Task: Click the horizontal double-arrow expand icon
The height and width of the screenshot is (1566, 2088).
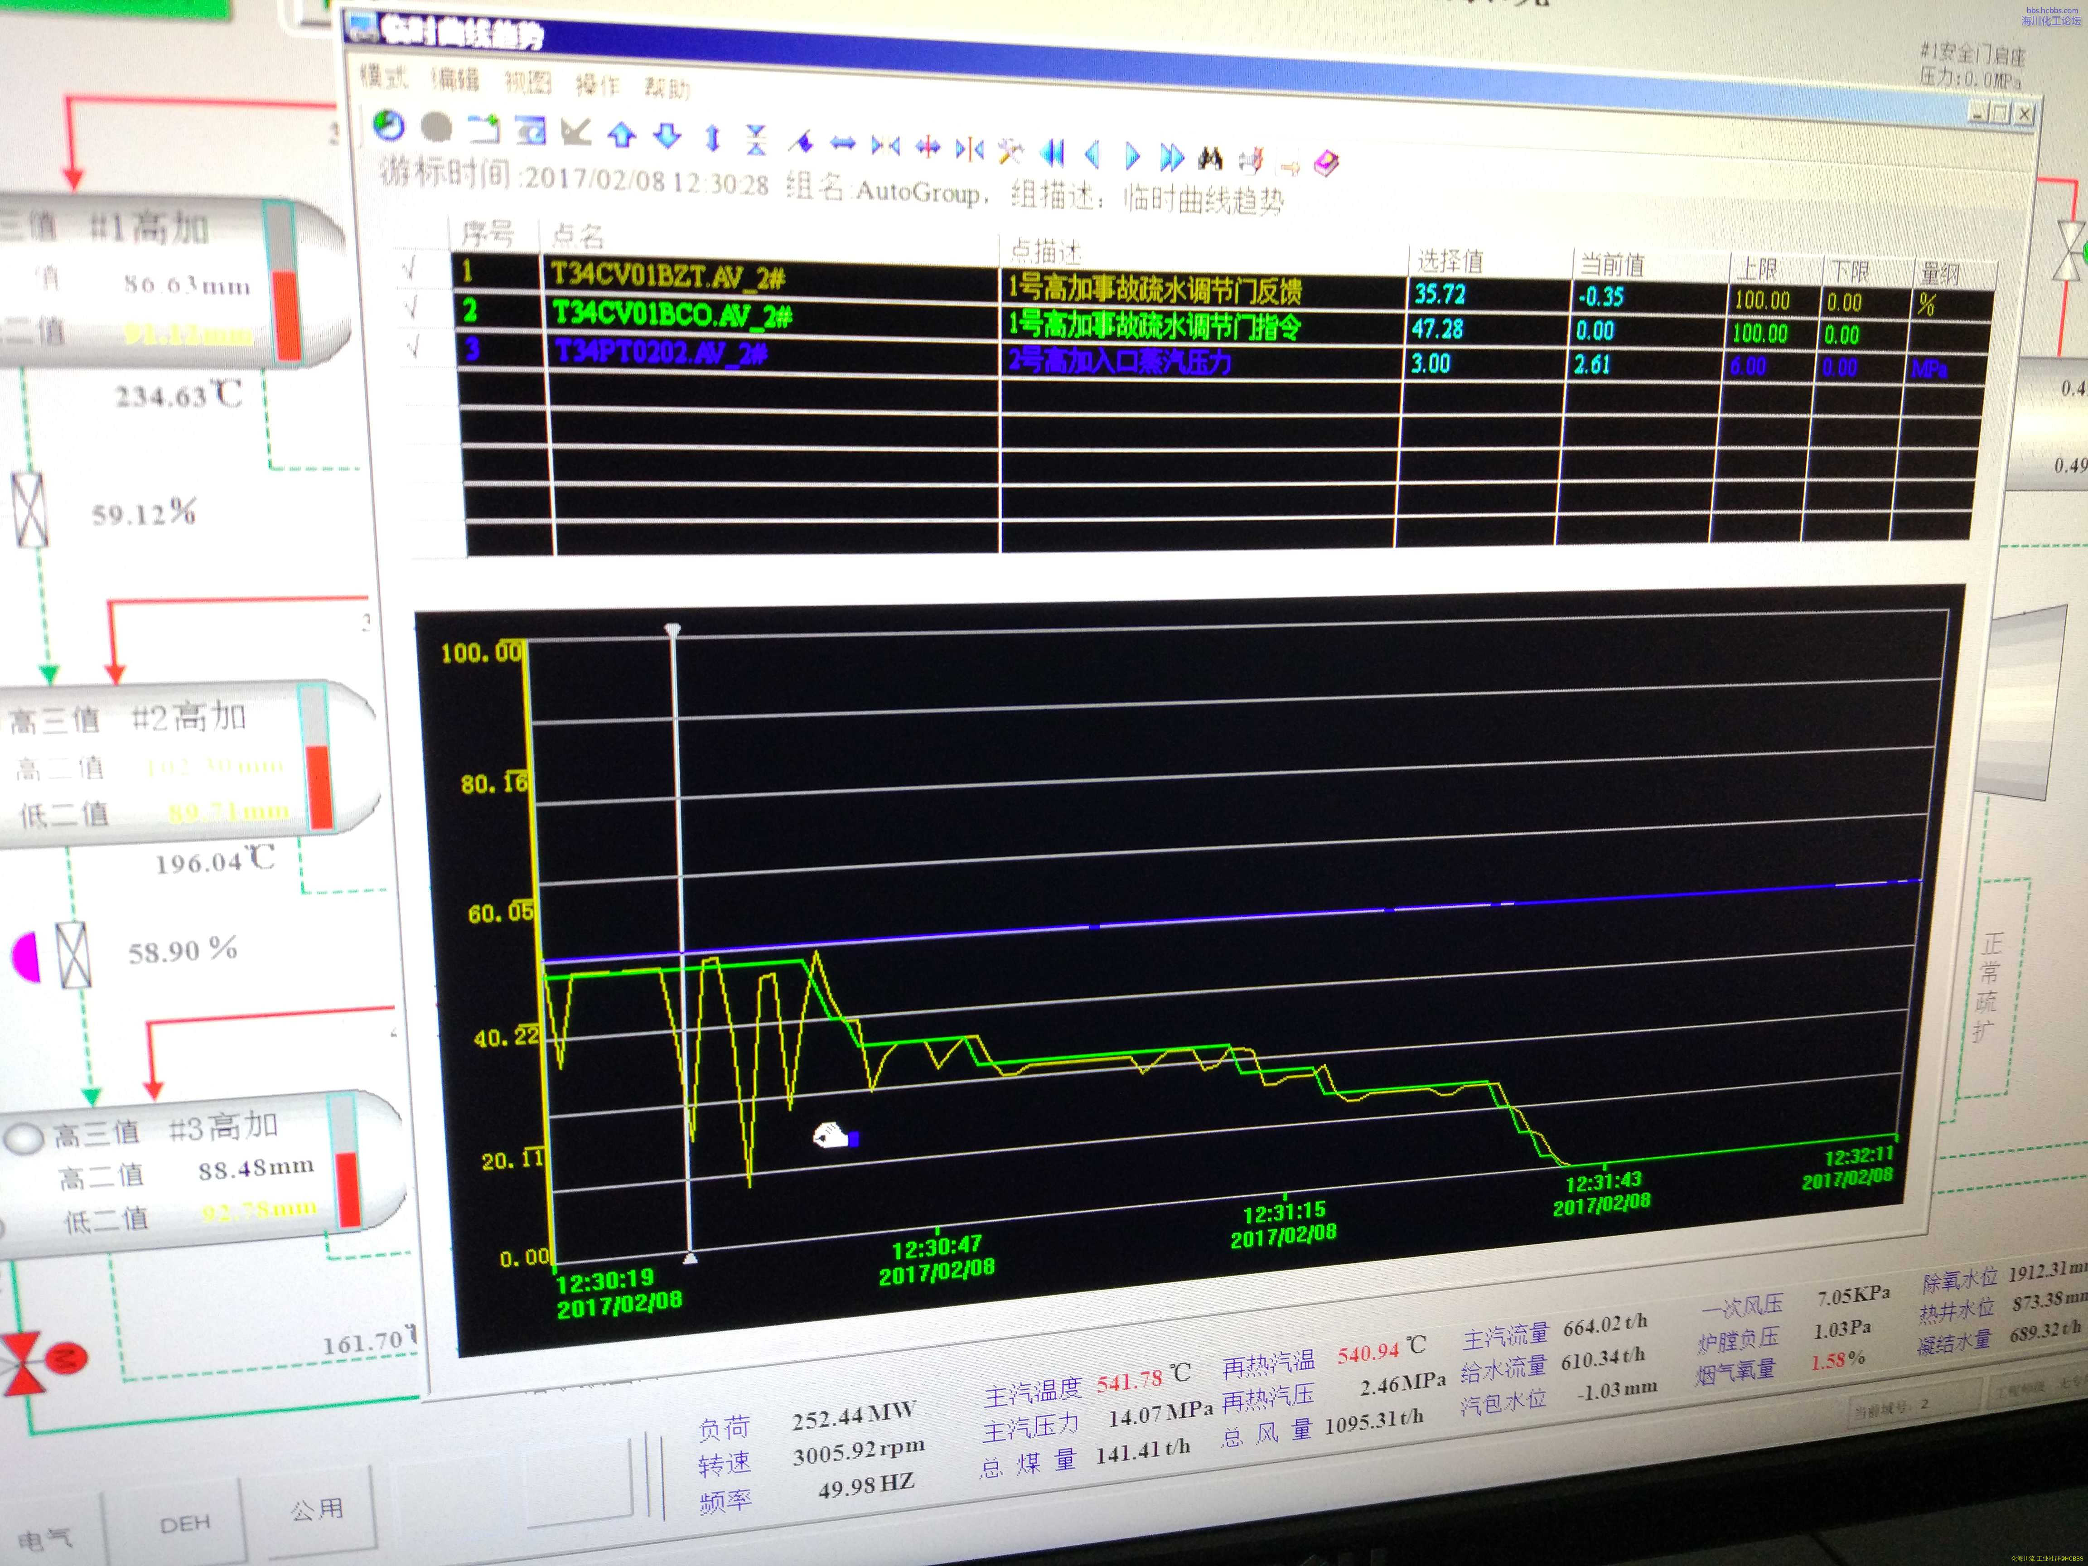Action: click(843, 144)
